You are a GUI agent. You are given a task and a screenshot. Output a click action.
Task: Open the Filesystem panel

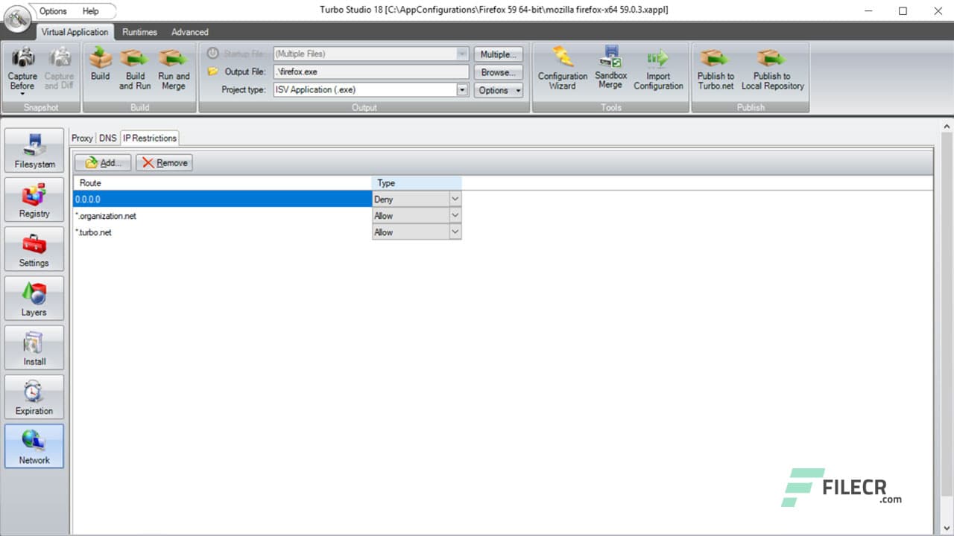pyautogui.click(x=34, y=149)
